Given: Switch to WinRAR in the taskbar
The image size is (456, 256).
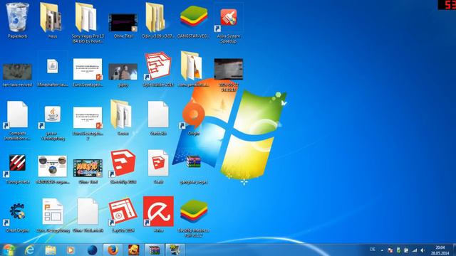Looking at the screenshot, I should pos(155,250).
